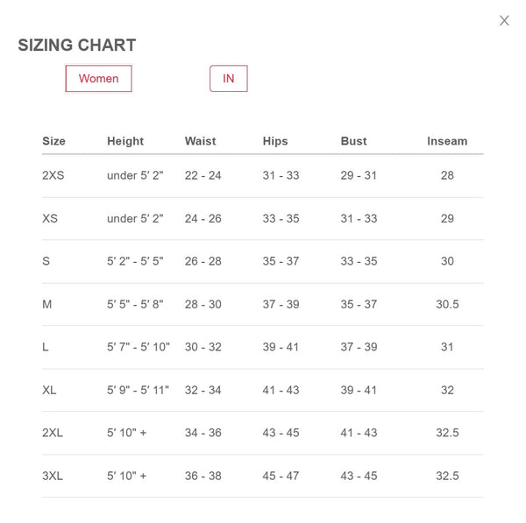The width and height of the screenshot is (526, 523).
Task: Click the Bust column header
Action: click(x=353, y=141)
